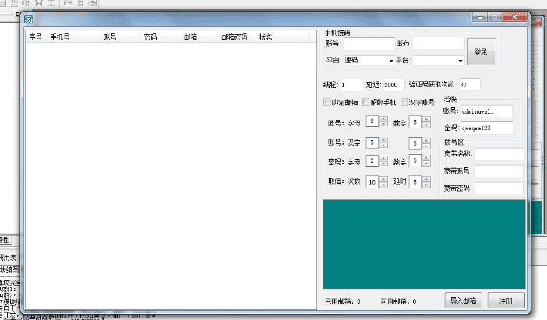This screenshot has height=320, width=547.
Task: Click the 状态 column header
Action: (x=284, y=37)
